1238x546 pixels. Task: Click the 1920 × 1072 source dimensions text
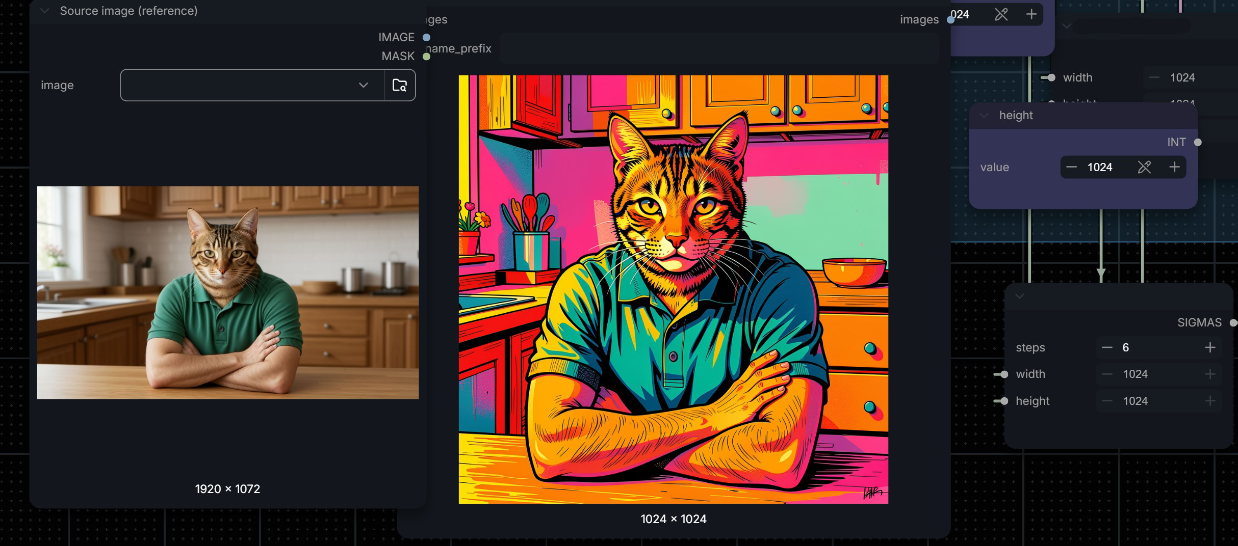click(x=227, y=489)
